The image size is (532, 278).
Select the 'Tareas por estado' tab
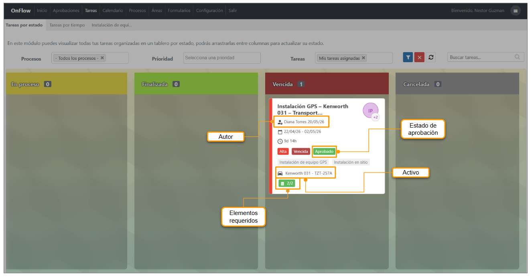point(24,25)
